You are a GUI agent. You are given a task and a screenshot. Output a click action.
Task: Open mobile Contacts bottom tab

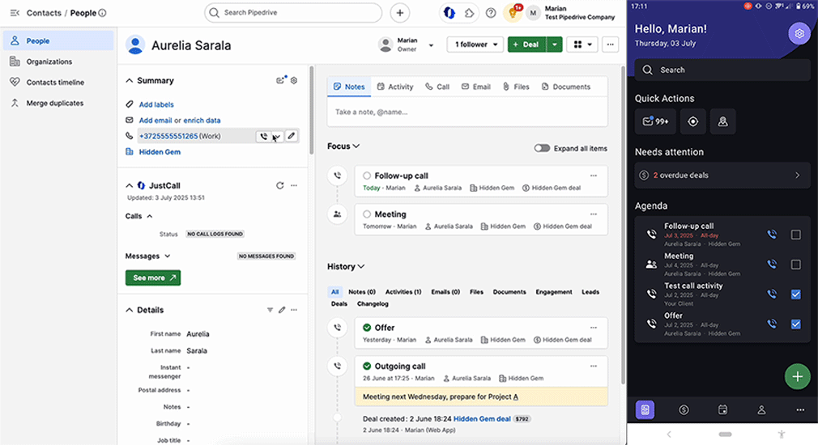click(761, 410)
